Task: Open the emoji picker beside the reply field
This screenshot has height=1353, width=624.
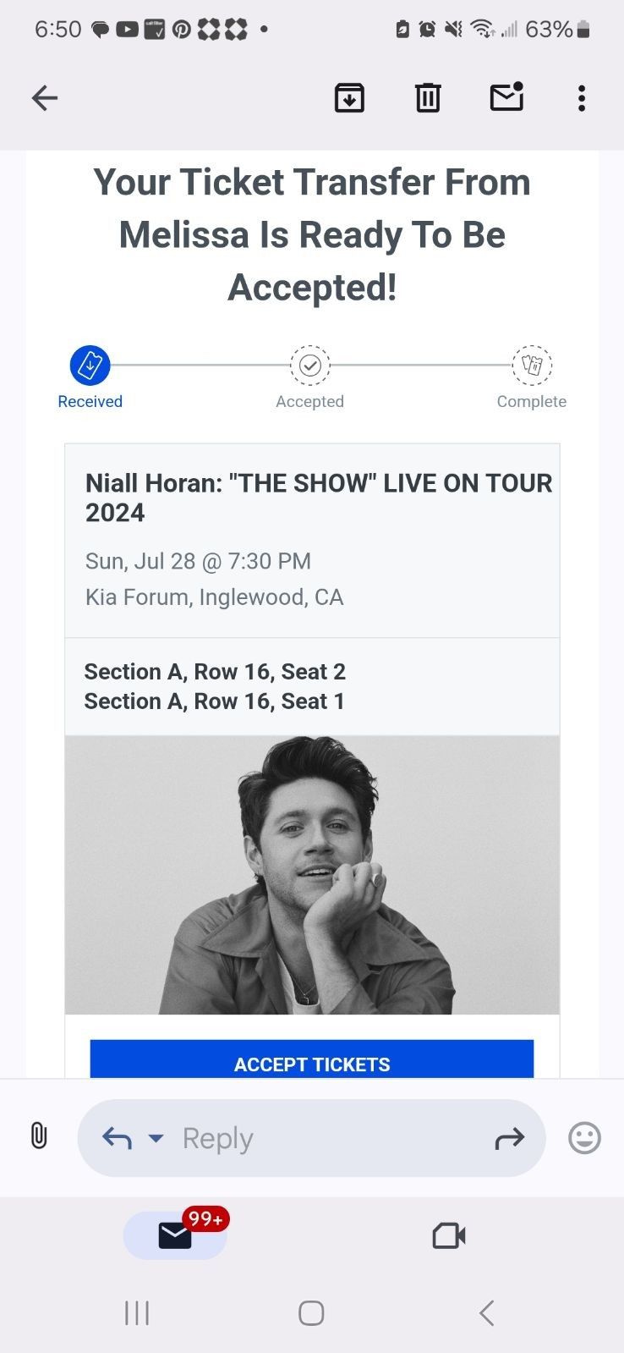Action: pos(583,1138)
